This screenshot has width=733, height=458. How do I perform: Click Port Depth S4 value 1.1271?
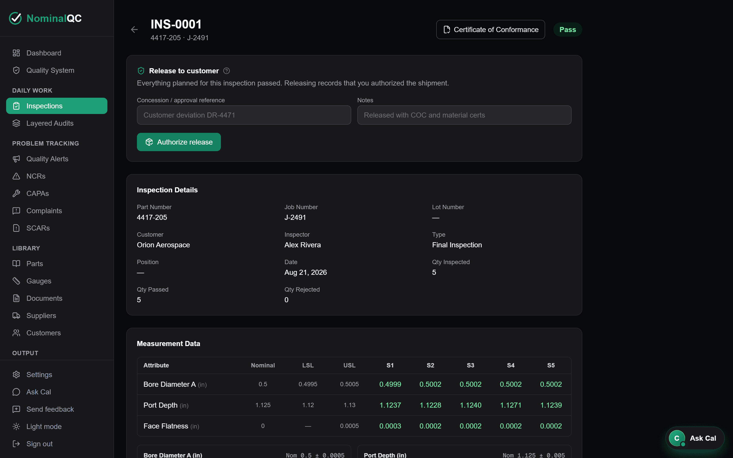(510, 405)
